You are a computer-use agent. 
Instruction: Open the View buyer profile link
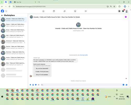pyautogui.click(x=84, y=55)
